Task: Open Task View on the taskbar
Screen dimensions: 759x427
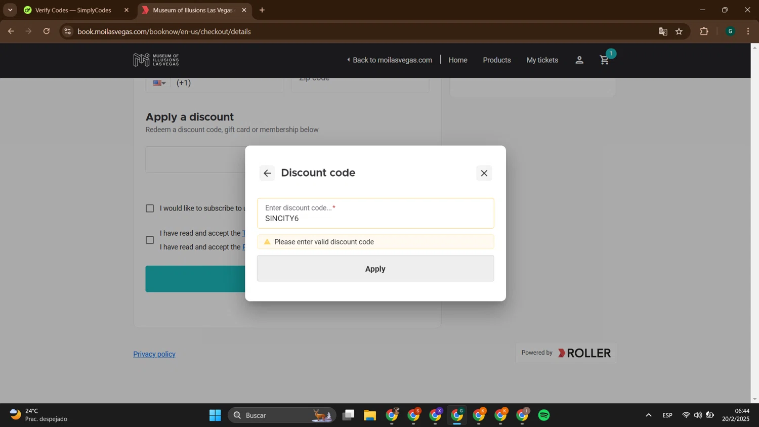Action: [x=348, y=415]
